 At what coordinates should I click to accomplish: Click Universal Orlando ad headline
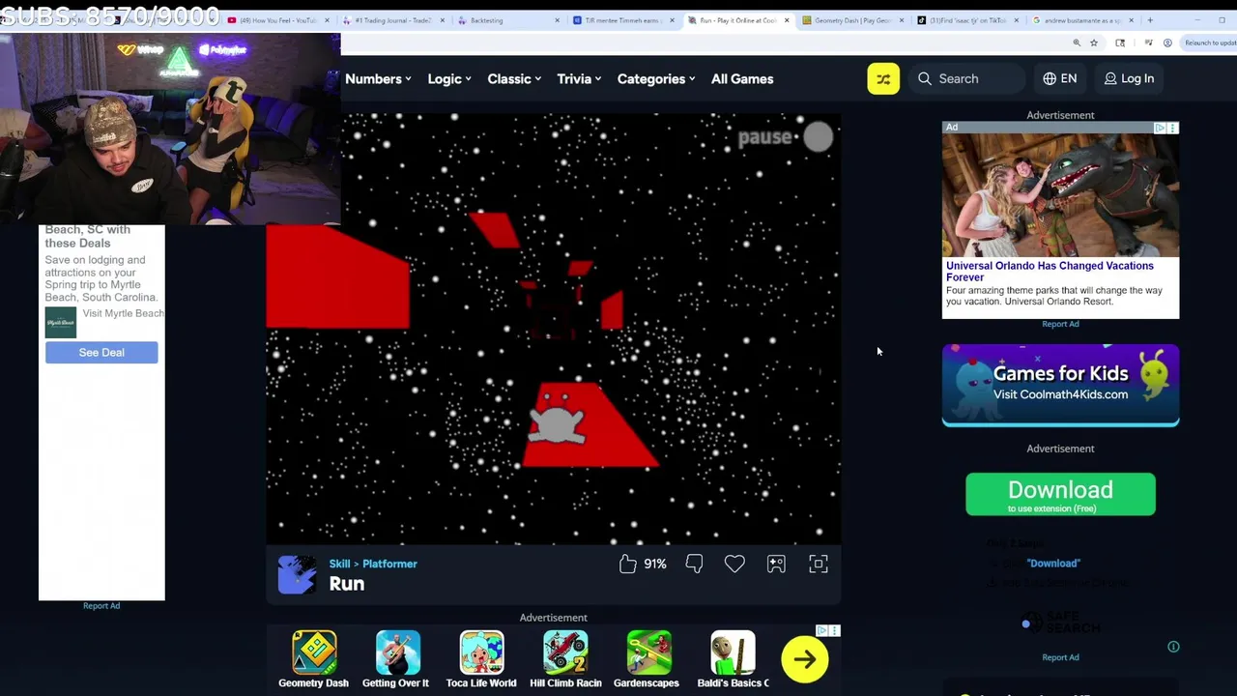coord(1050,272)
